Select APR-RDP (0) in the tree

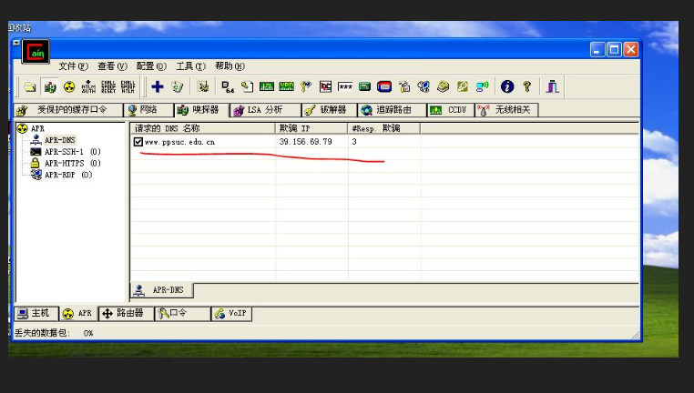click(x=68, y=175)
